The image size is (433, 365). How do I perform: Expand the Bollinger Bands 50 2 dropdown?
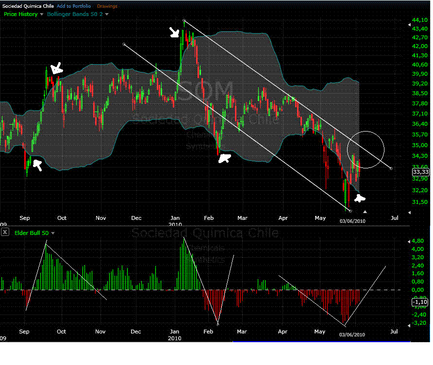click(x=107, y=15)
